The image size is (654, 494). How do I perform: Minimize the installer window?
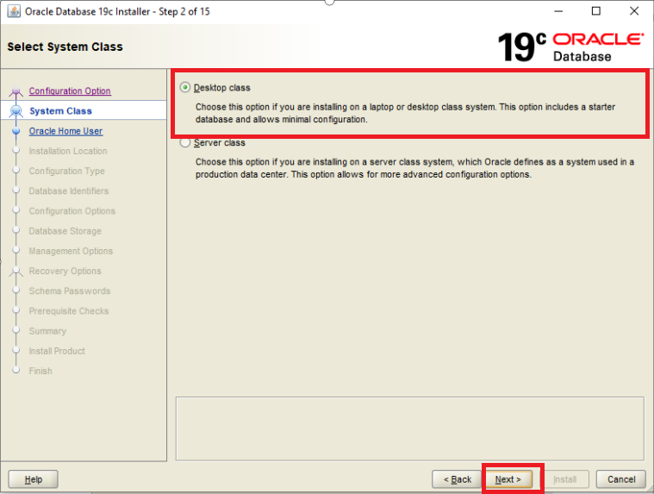pyautogui.click(x=557, y=12)
